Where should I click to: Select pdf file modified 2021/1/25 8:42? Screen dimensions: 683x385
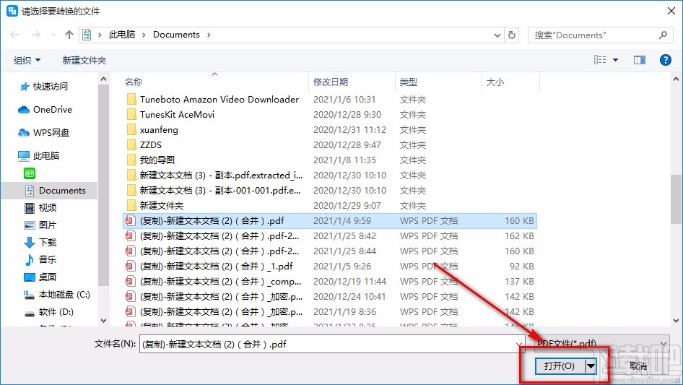[330, 236]
